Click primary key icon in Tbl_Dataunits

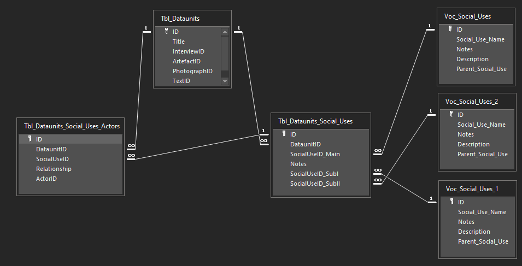(167, 31)
